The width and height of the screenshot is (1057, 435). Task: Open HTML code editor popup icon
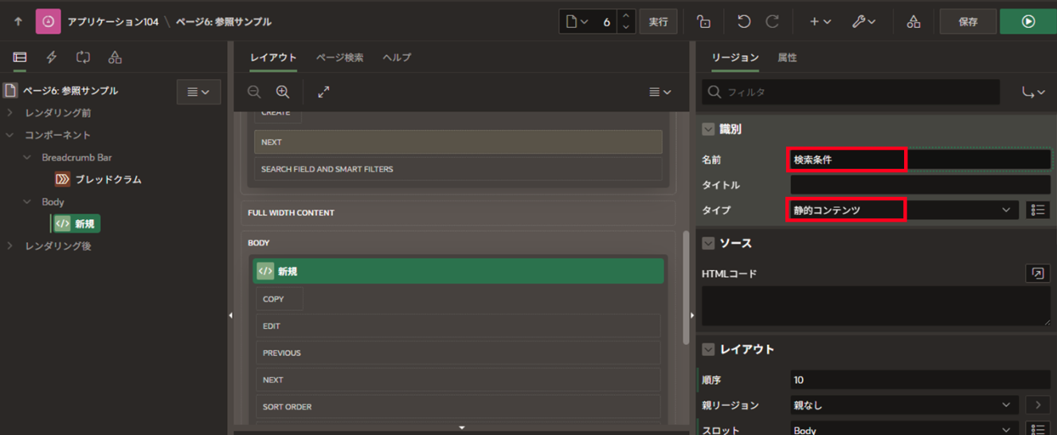click(x=1037, y=273)
